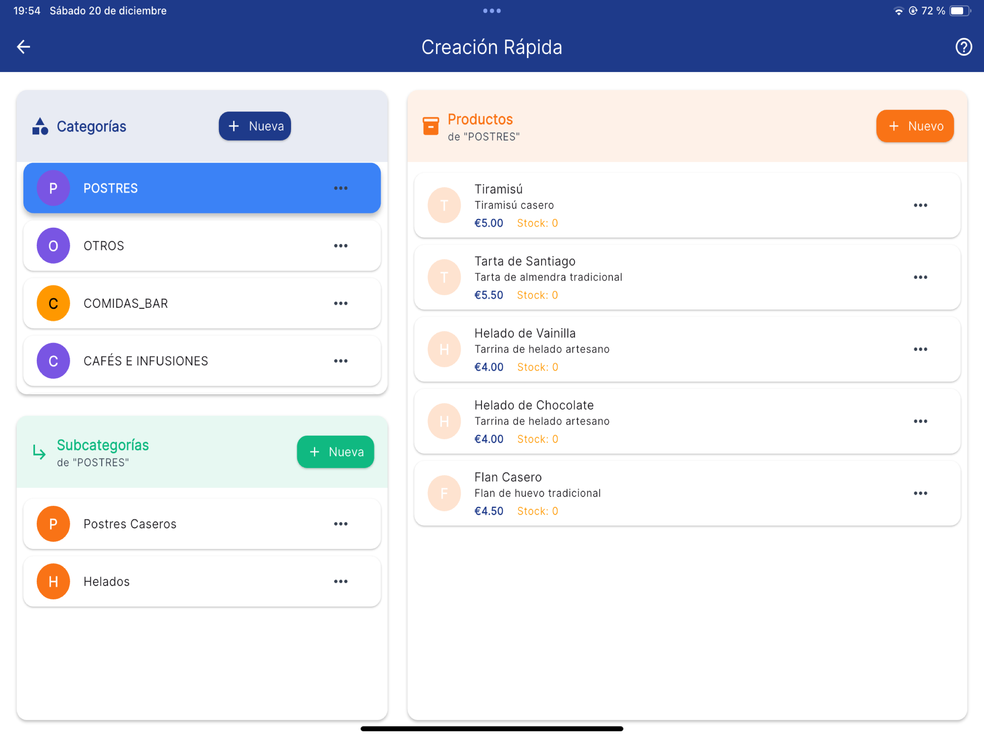
Task: Tap the battery status indicator
Action: [x=959, y=11]
